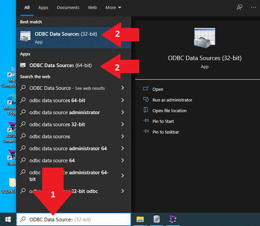Open File Explorer from the taskbar
This screenshot has width=260, height=226.
click(140, 220)
